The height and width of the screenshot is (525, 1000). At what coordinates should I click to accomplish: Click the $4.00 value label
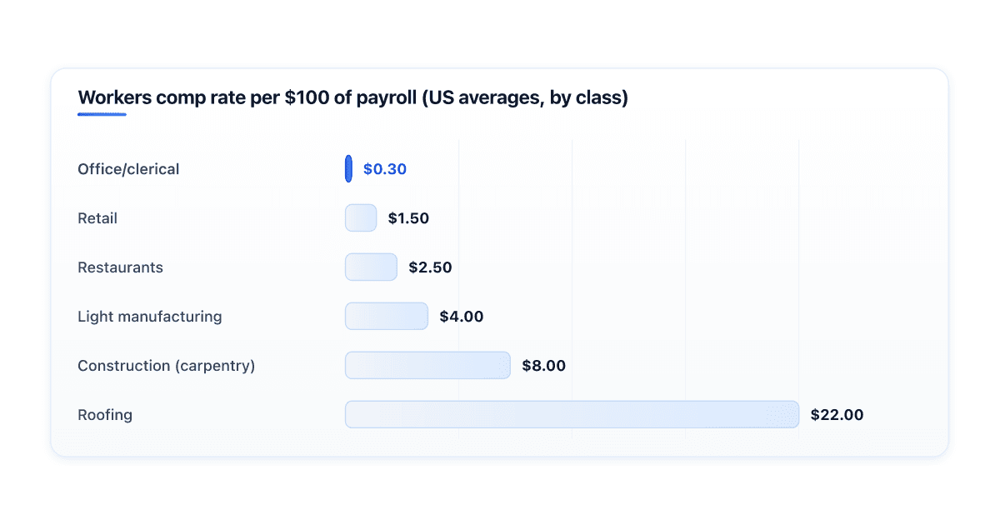[462, 317]
